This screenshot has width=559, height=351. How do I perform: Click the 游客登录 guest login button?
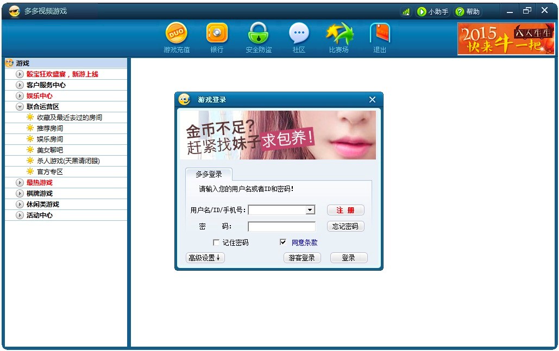(302, 258)
